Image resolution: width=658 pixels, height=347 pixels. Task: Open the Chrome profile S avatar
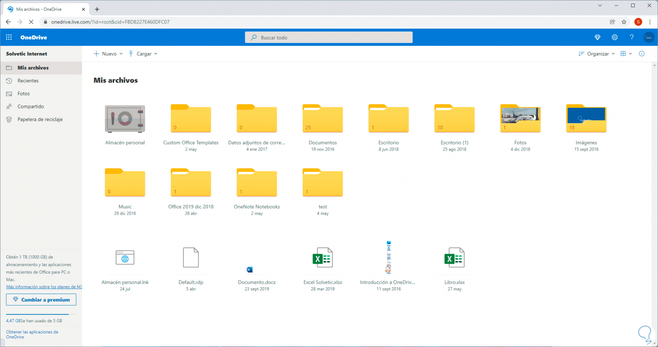pos(638,22)
